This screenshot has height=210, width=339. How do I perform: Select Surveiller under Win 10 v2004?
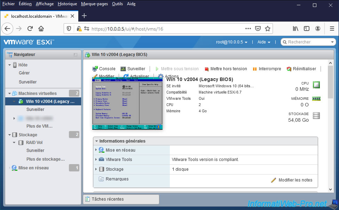[35, 109]
